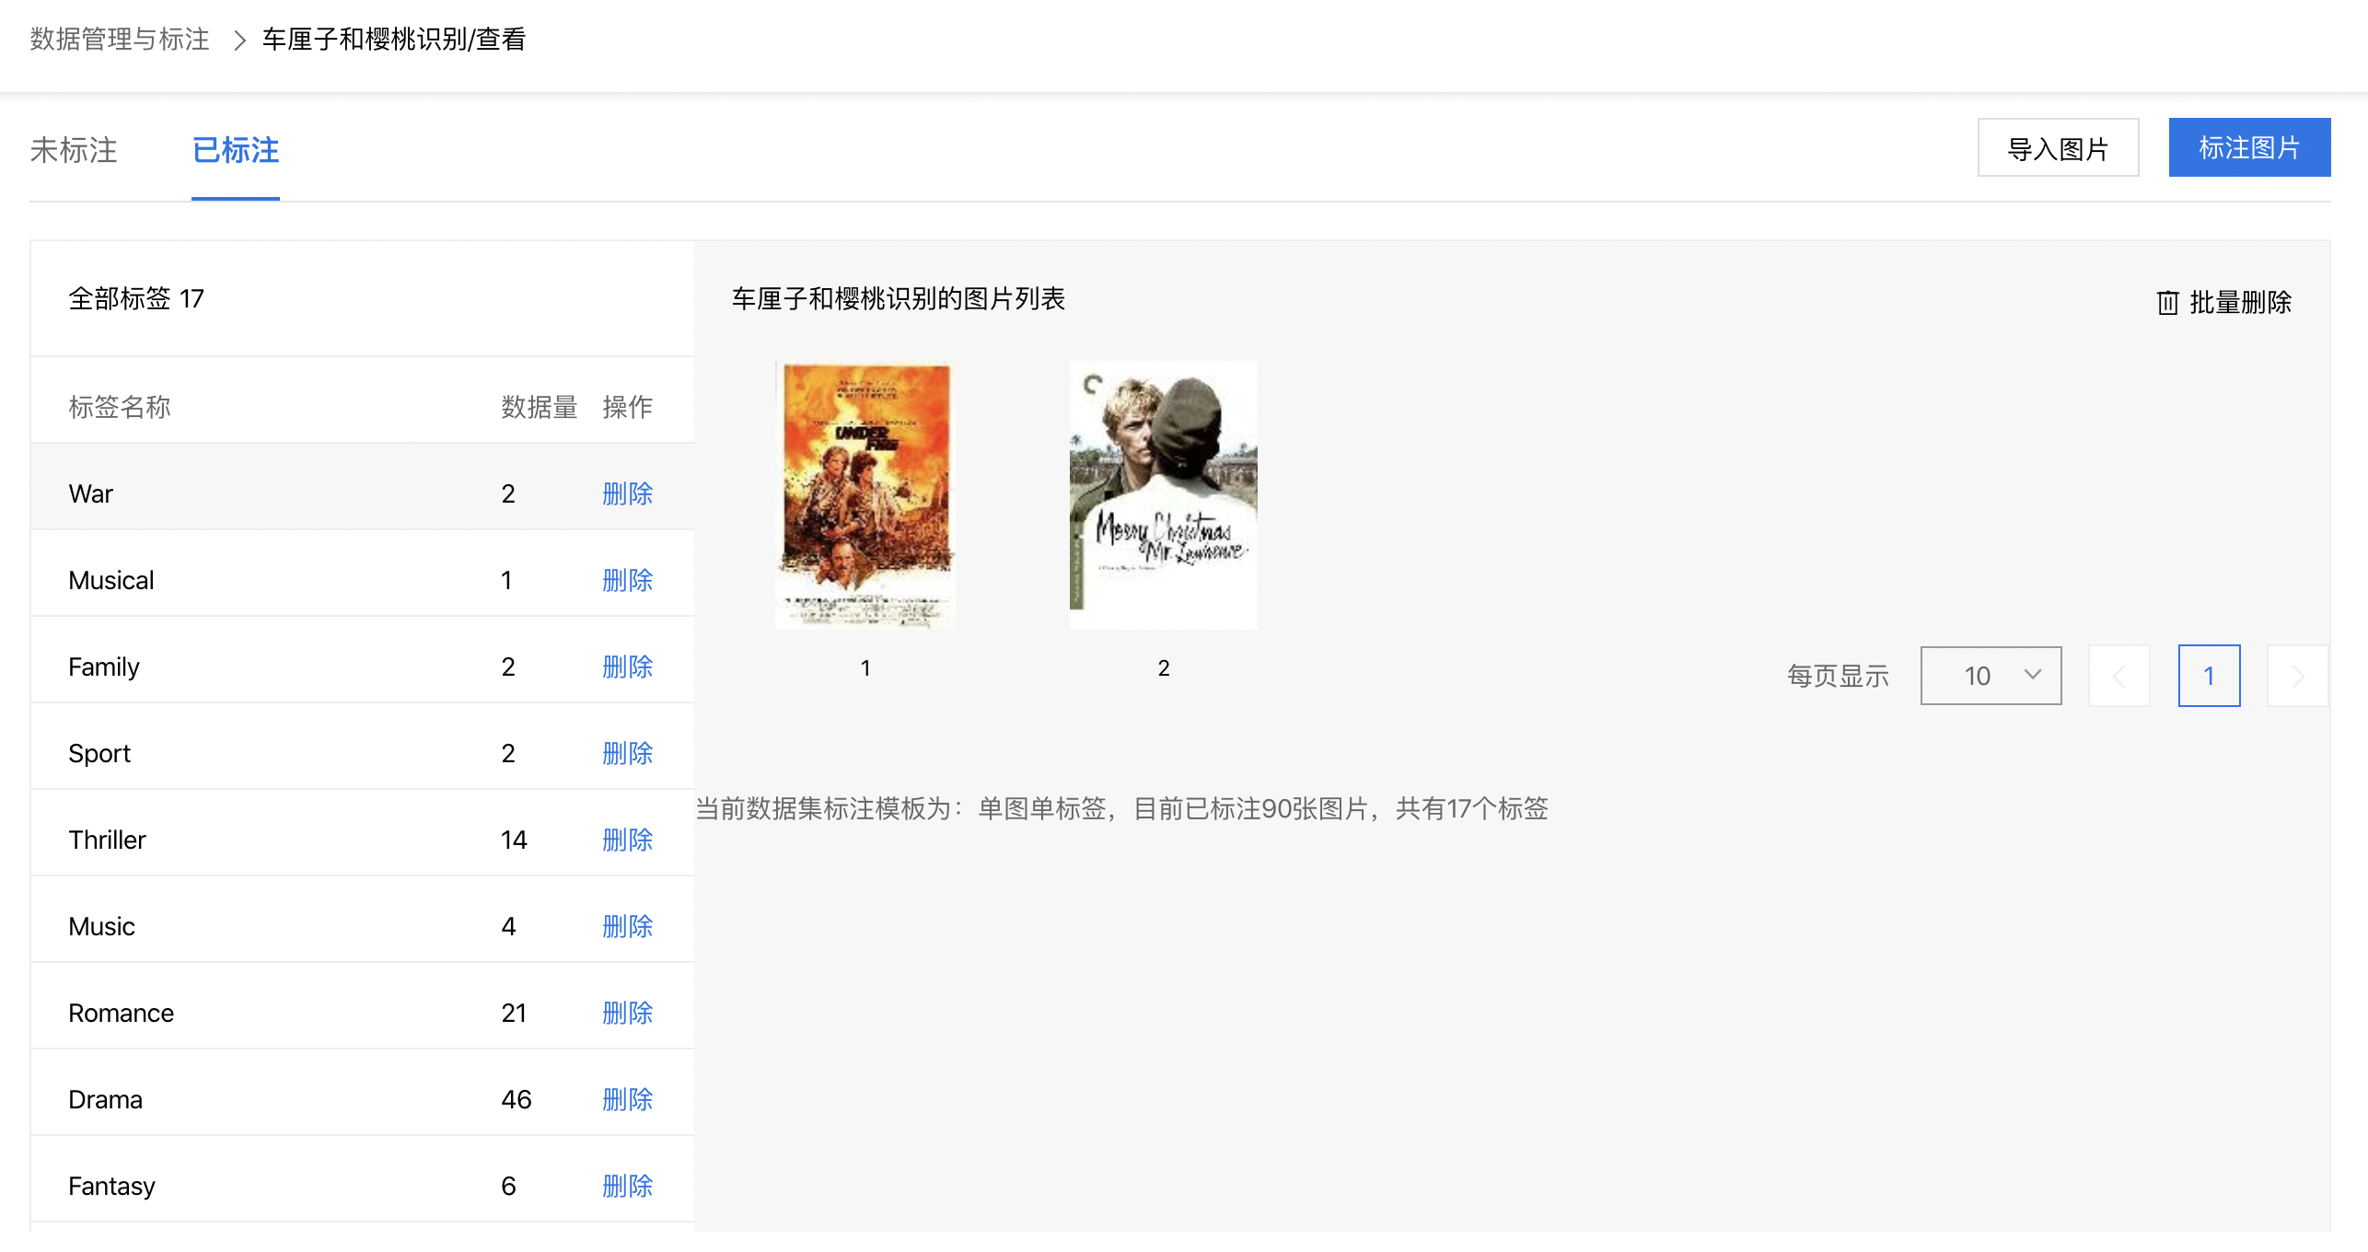2368x1252 pixels.
Task: Click the 标签名称 column header
Action: [x=120, y=407]
